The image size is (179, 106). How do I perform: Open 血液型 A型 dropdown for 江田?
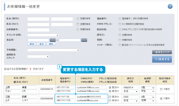[x=147, y=97]
